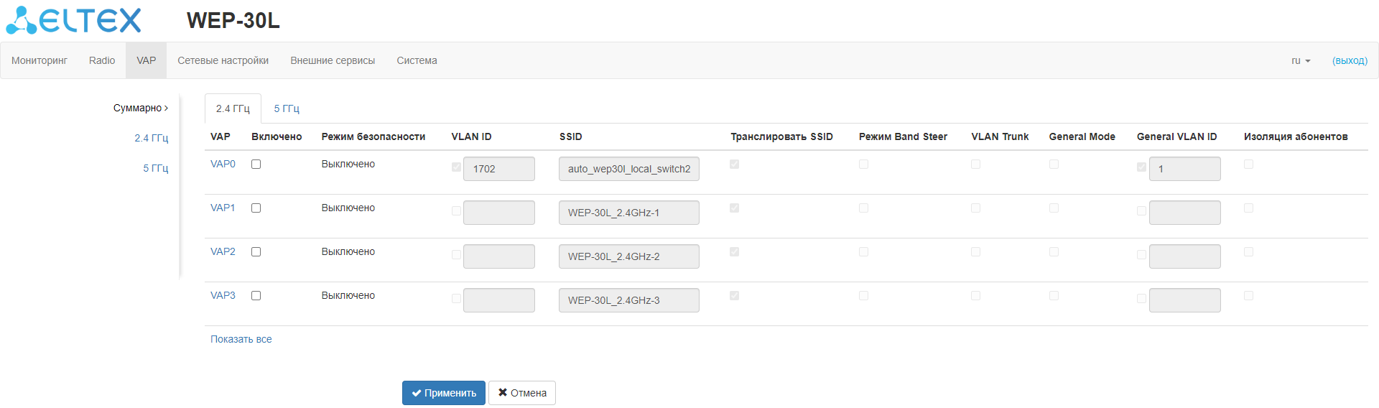This screenshot has width=1379, height=408.
Task: Click the VAP0 SSID input field
Action: (628, 169)
